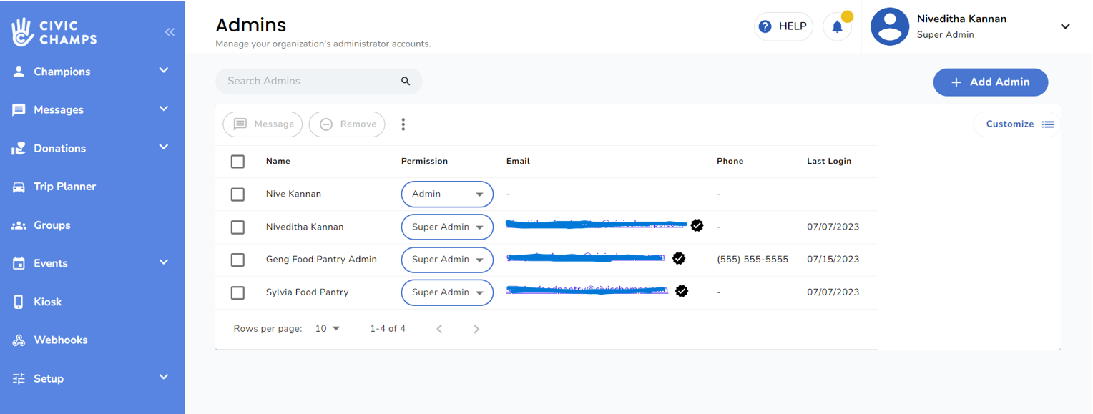Click verified badge beside Geng Food Pantry email
The image size is (1093, 414).
pyautogui.click(x=679, y=258)
